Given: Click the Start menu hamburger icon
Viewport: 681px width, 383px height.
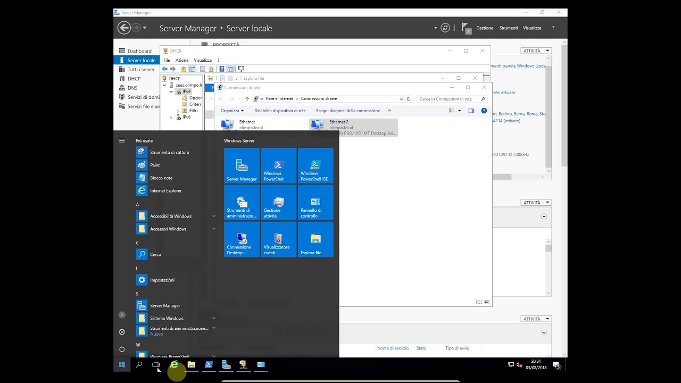Looking at the screenshot, I should [x=122, y=140].
